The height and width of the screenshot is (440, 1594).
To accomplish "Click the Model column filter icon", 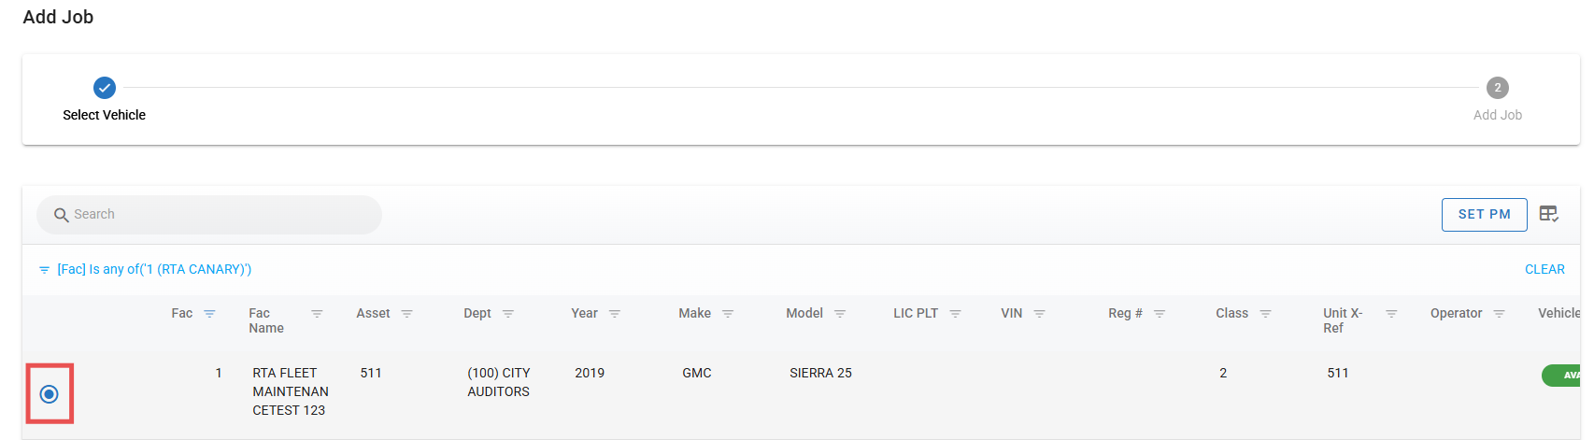I will point(840,314).
